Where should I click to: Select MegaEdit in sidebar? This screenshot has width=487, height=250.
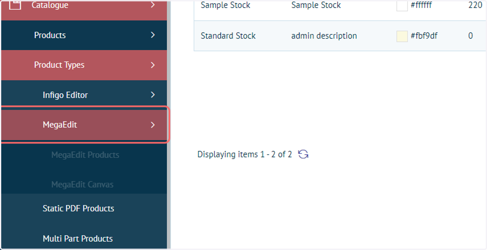tap(84, 125)
